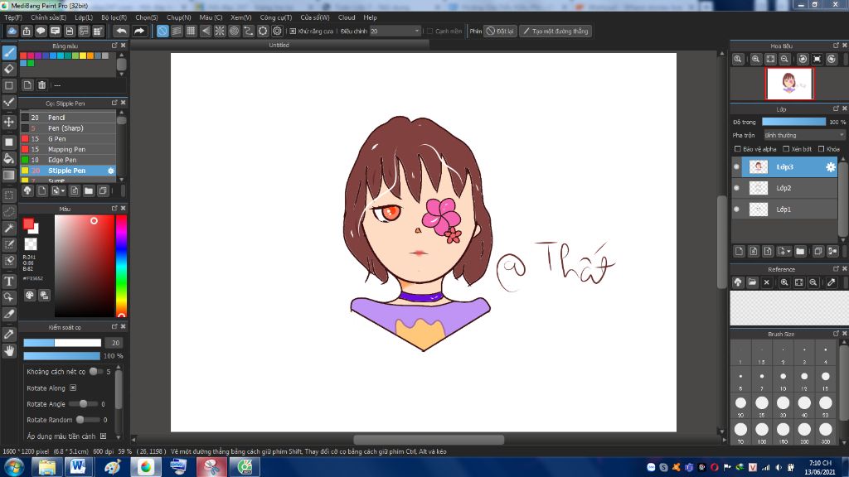849x477 pixels.
Task: Click the horizontal canvas scrollbar
Action: 429,440
